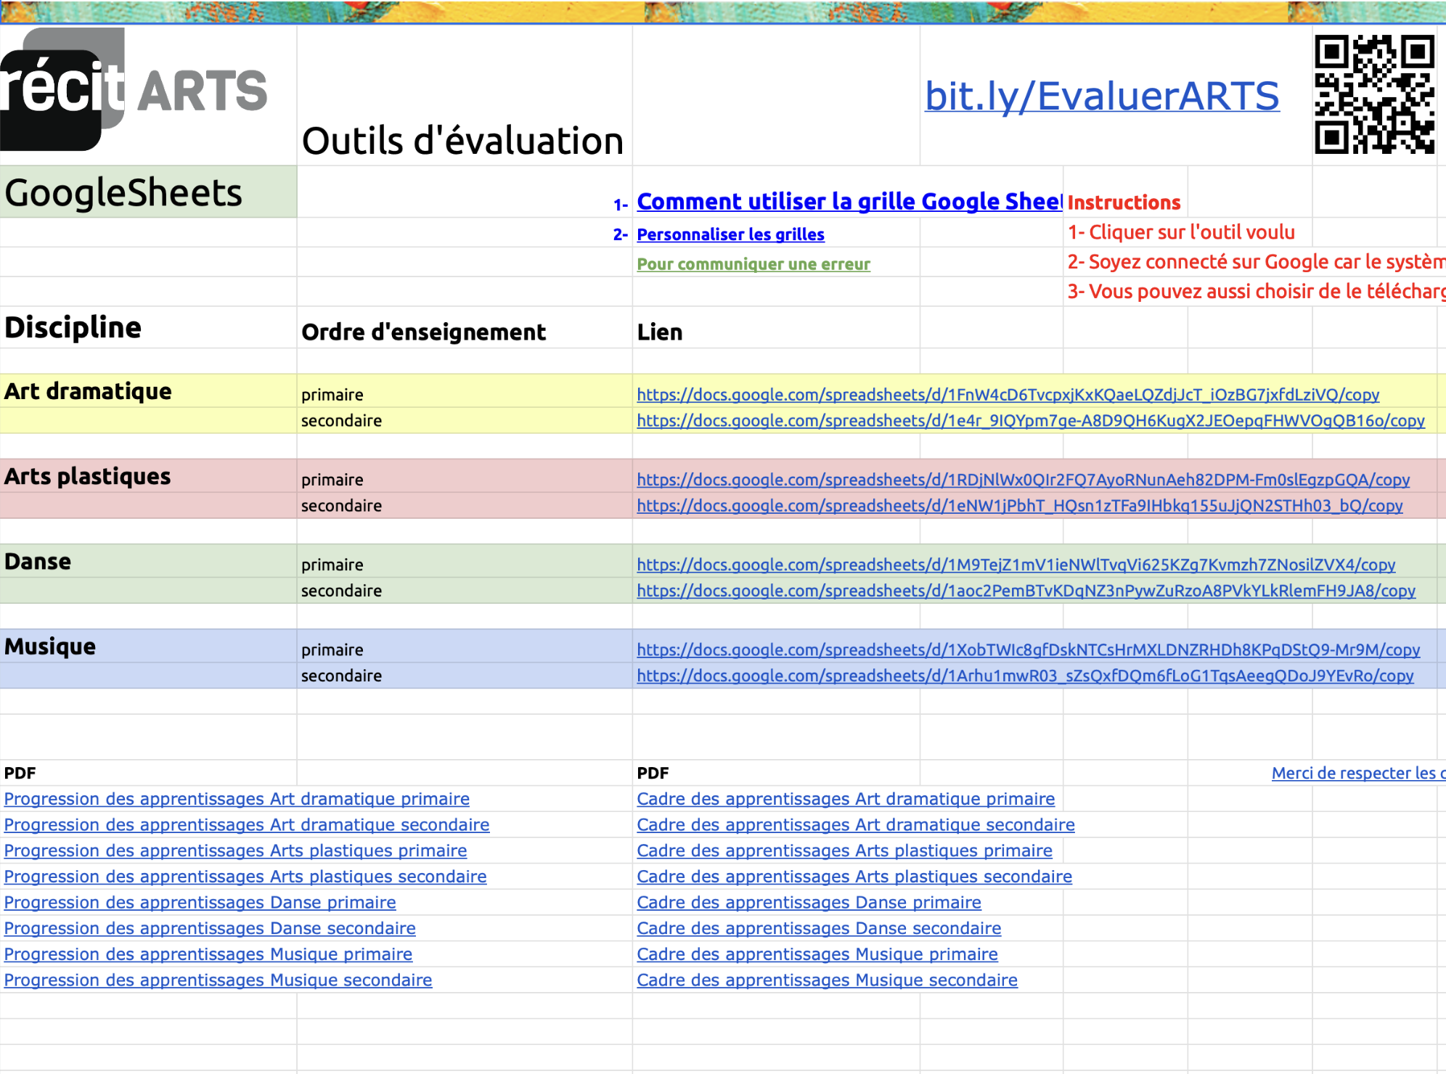The width and height of the screenshot is (1446, 1074).
Task: Select the secondaire cell under Arts plastiques
Action: click(x=465, y=506)
